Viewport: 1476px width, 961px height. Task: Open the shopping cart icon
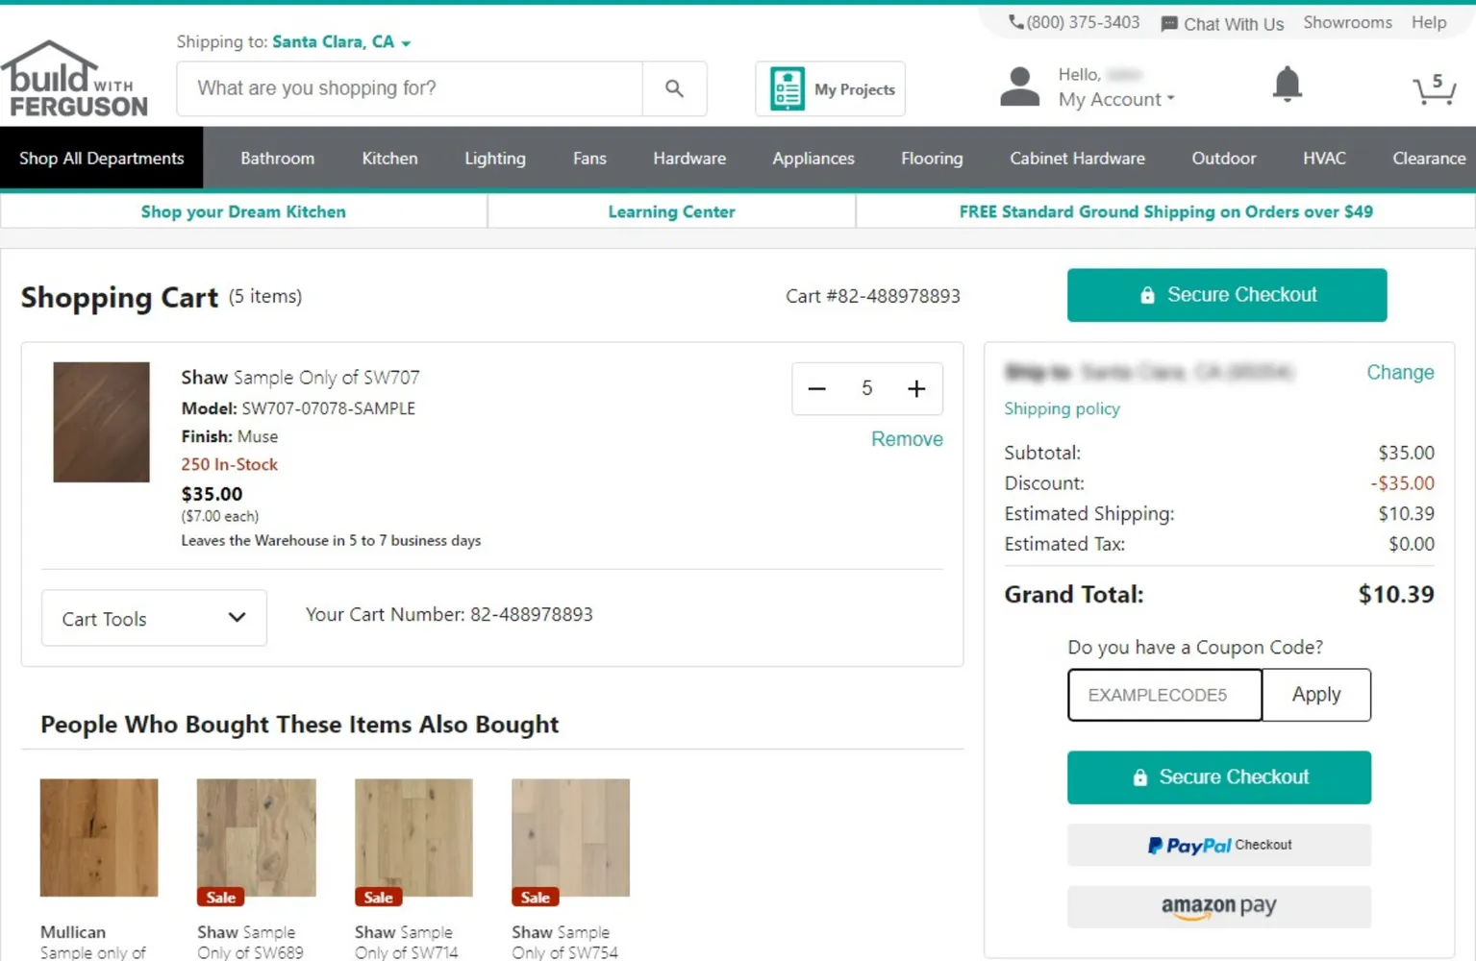(x=1434, y=89)
